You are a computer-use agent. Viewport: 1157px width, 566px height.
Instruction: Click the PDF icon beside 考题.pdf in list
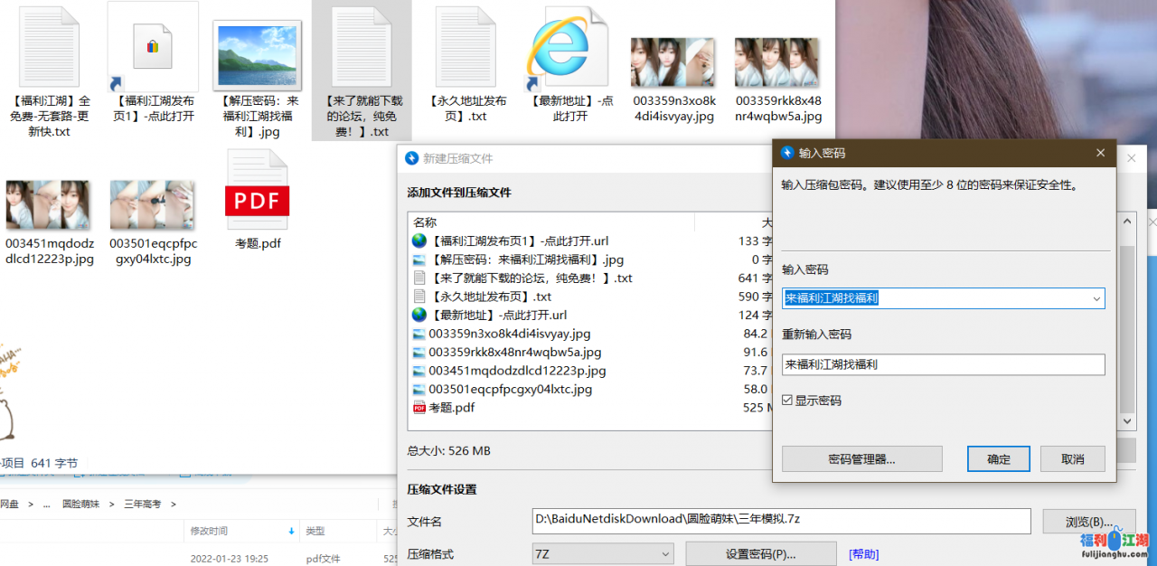(x=419, y=408)
